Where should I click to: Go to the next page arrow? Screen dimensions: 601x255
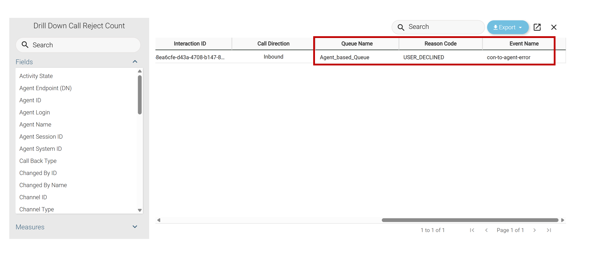[534, 230]
